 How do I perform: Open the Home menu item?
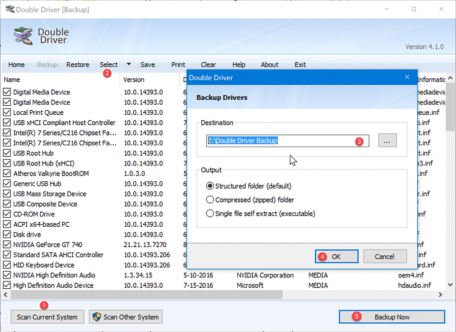click(16, 64)
